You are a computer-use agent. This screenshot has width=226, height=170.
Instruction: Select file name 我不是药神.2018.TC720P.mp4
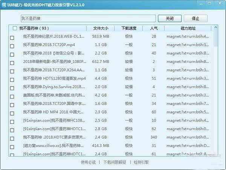pyautogui.click(x=49, y=45)
